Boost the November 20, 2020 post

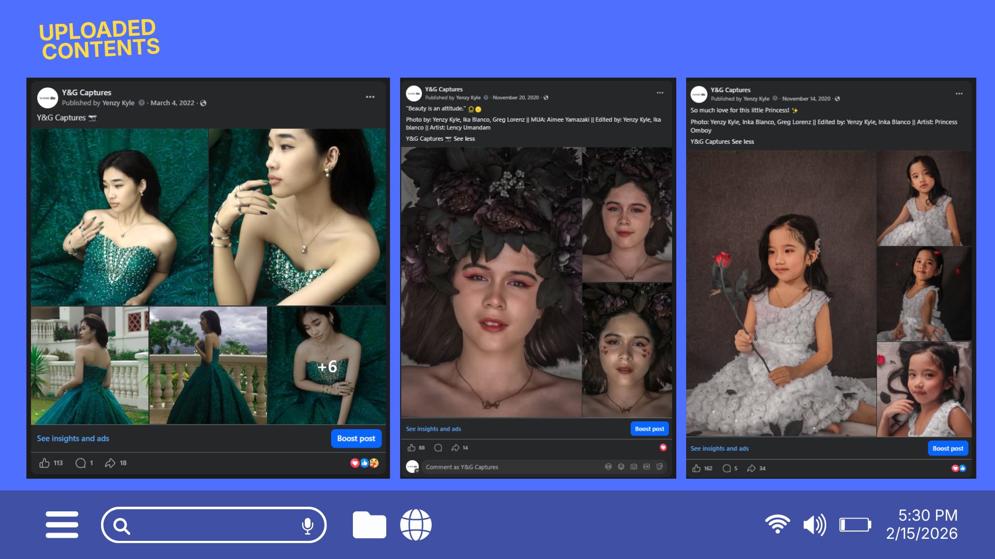(x=649, y=429)
